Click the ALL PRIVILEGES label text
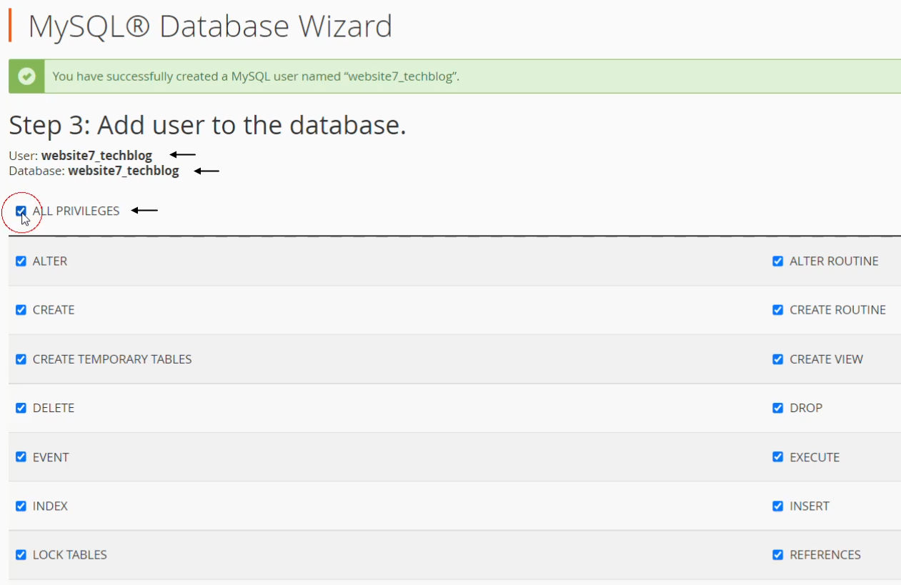 point(76,211)
